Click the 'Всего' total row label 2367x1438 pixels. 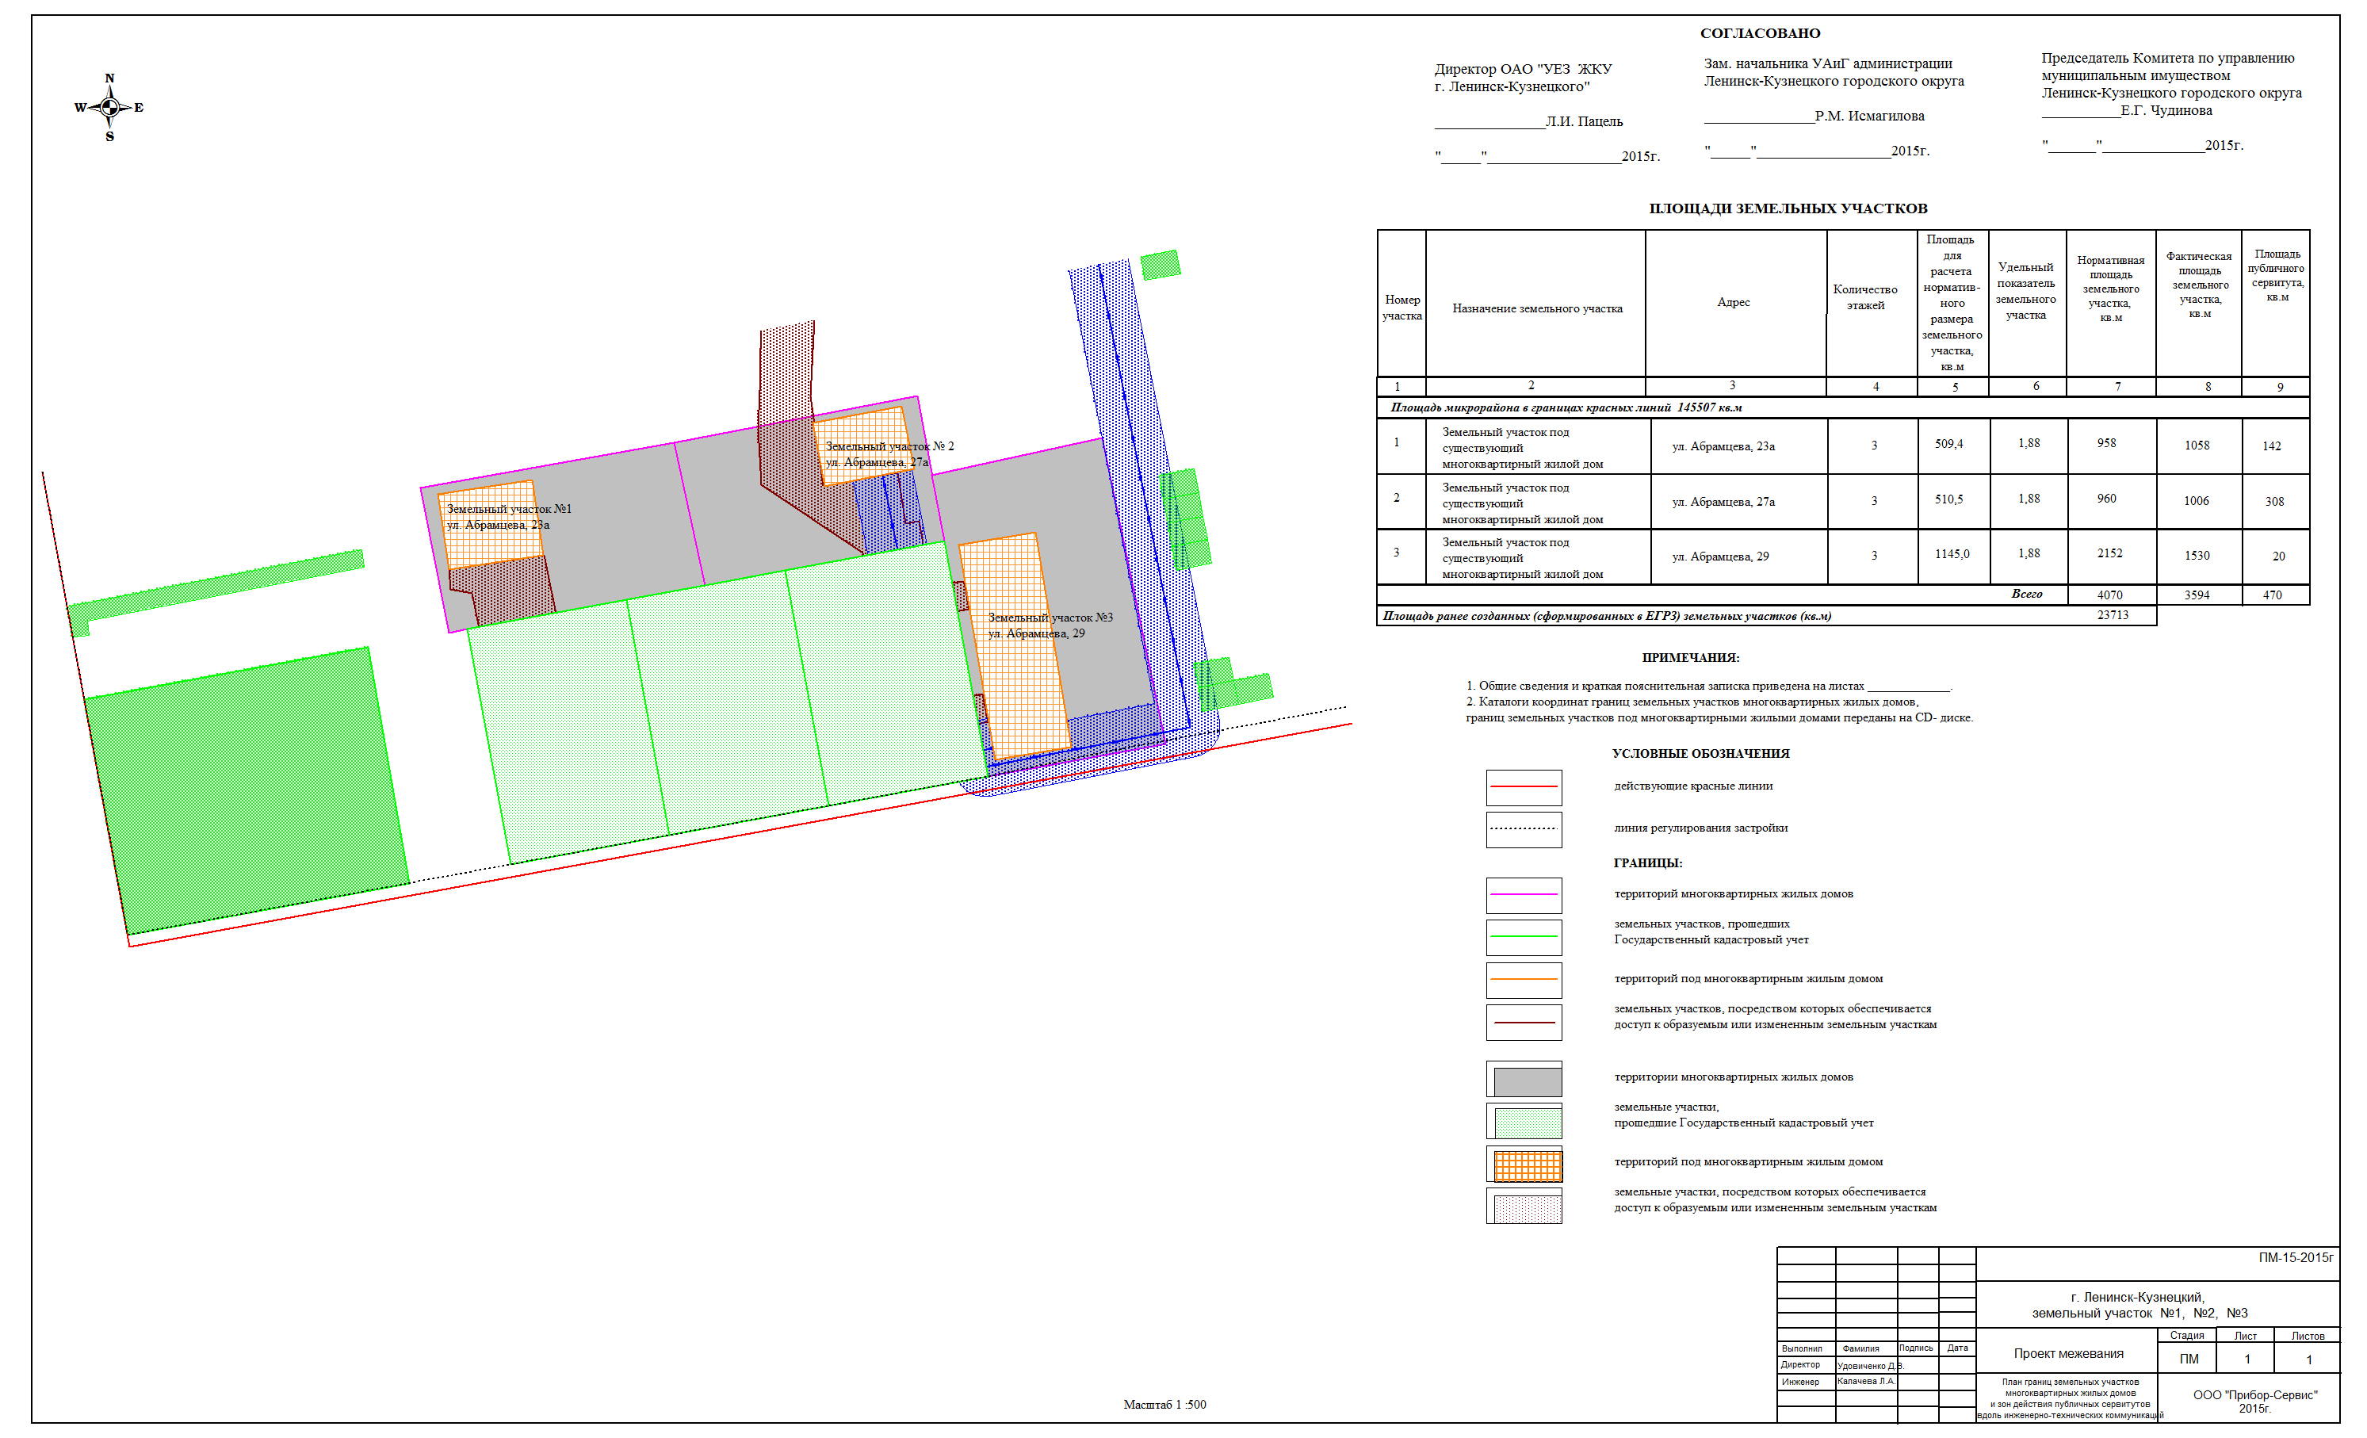2025,594
